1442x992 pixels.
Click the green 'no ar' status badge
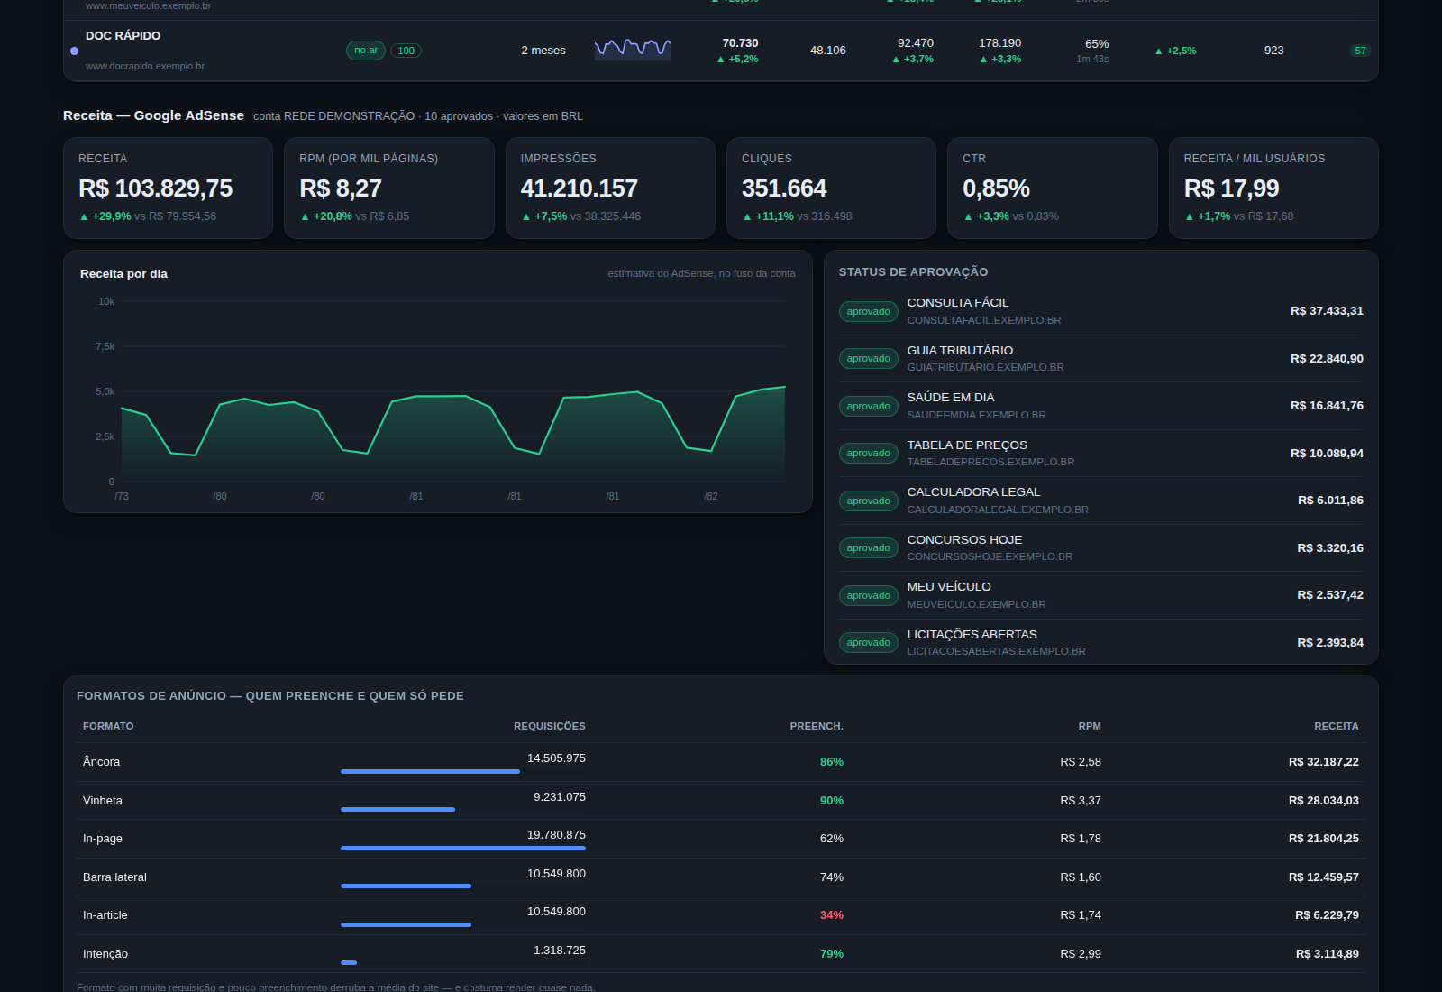point(366,51)
